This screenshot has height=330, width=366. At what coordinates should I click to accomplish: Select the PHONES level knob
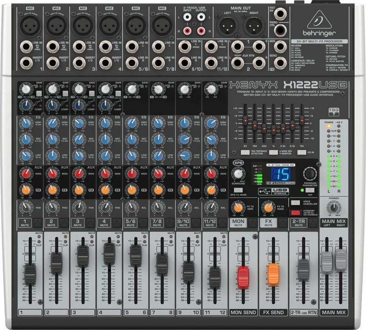pos(334,207)
